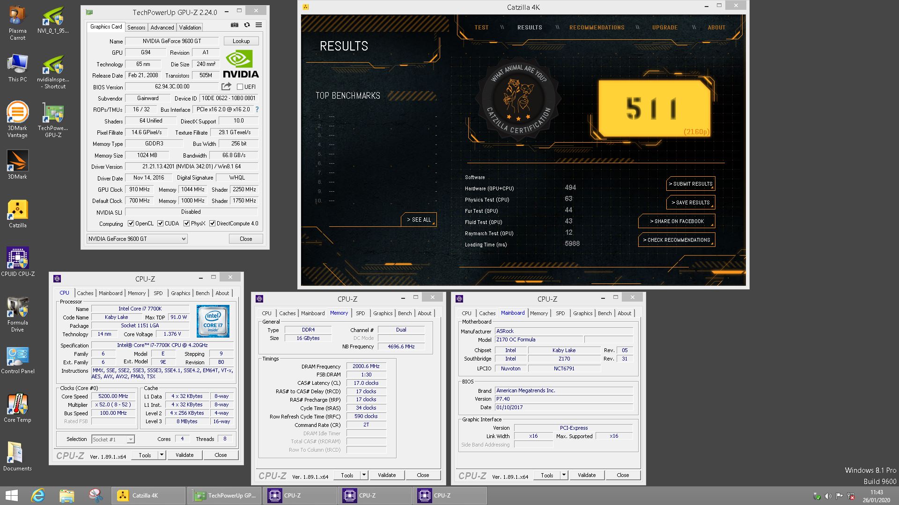Click the GPU-Z refresh icon
The width and height of the screenshot is (899, 505).
tap(247, 25)
